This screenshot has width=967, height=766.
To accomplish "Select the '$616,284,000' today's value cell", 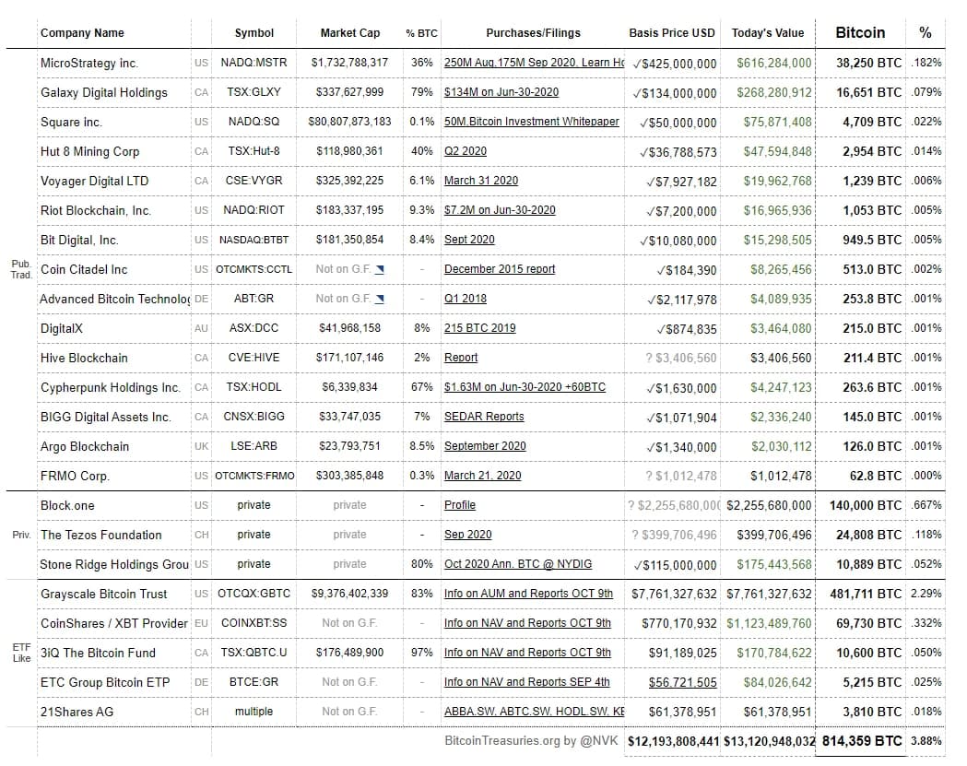I will click(x=768, y=63).
